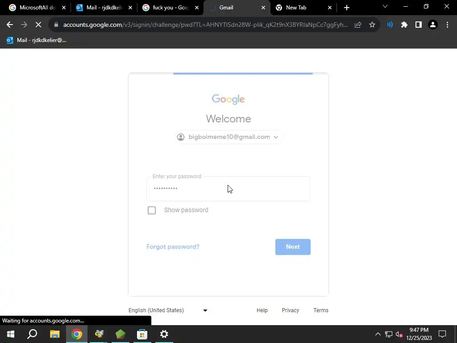Viewport: 457px width, 343px height.
Task: Open the tab search chevron
Action: 385,6
